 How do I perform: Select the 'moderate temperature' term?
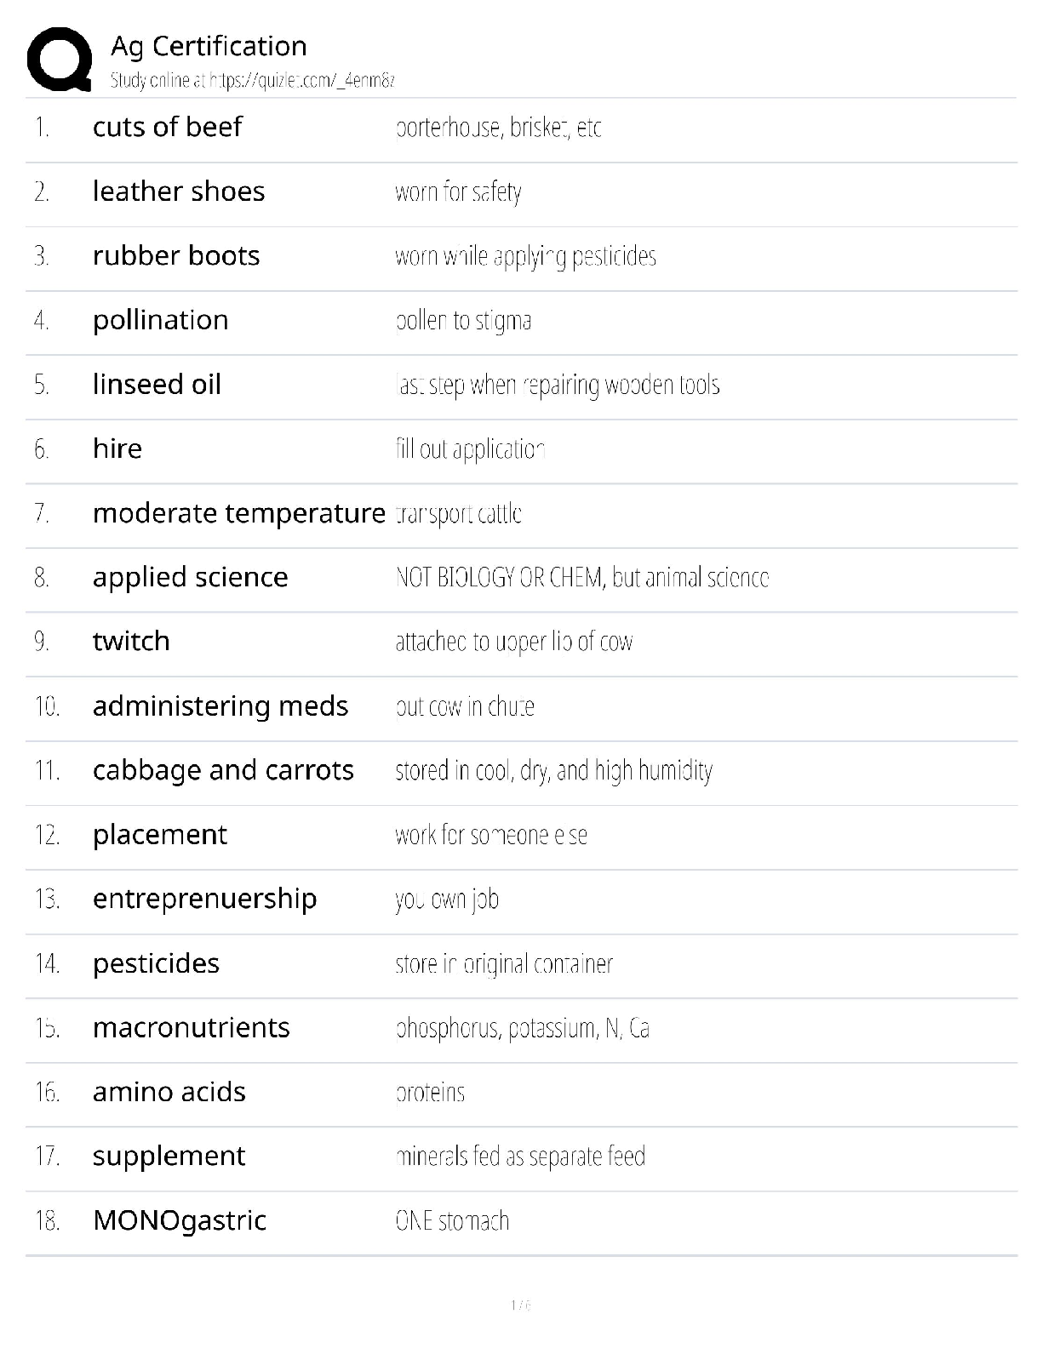239,513
